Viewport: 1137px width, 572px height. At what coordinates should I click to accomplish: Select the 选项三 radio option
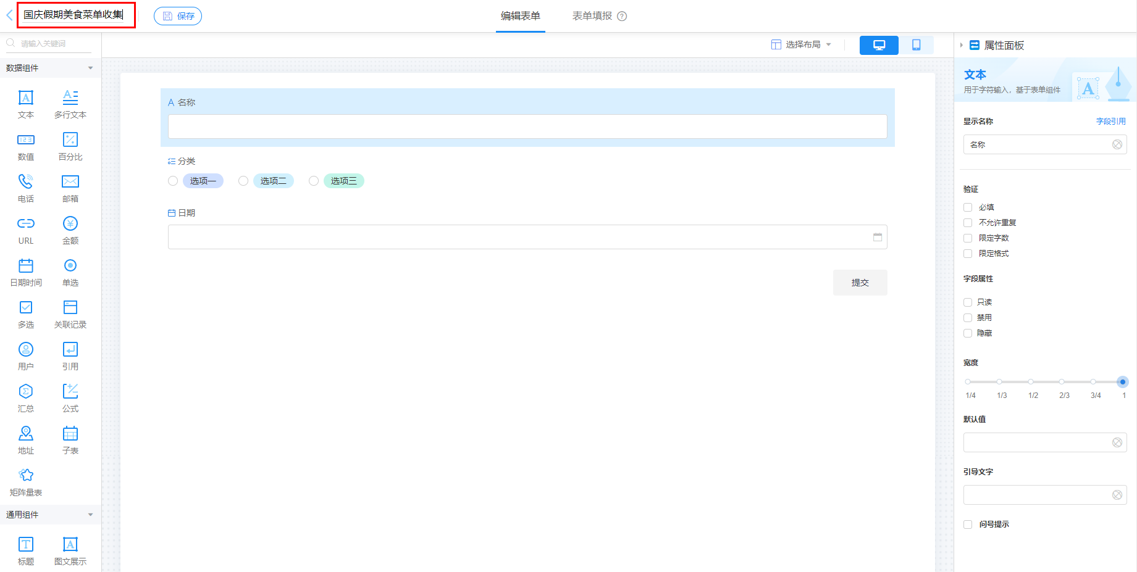tap(314, 181)
